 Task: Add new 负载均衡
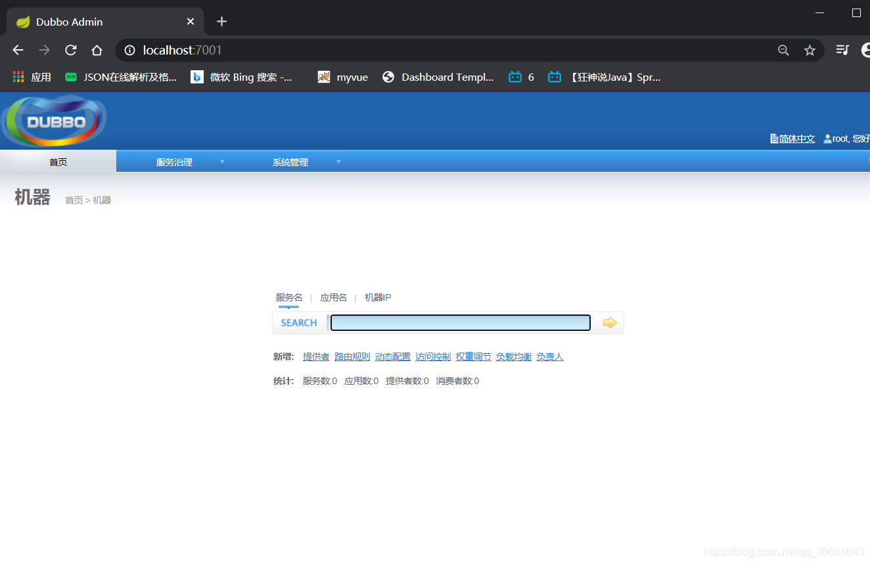[514, 357]
